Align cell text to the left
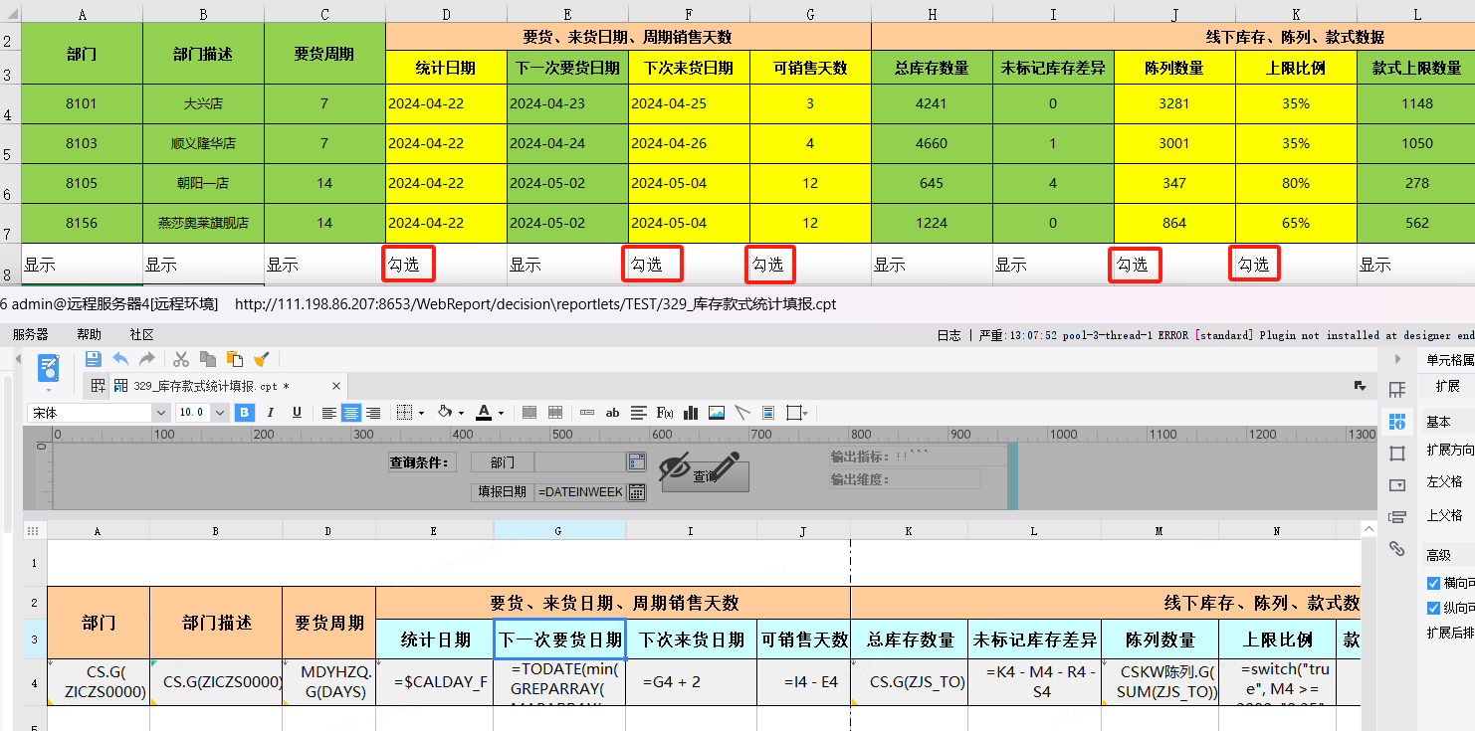This screenshot has height=731, width=1475. pyautogui.click(x=329, y=413)
